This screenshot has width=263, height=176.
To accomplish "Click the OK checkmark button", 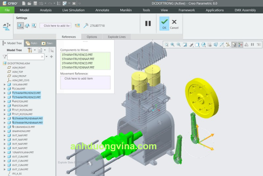I will point(164,23).
